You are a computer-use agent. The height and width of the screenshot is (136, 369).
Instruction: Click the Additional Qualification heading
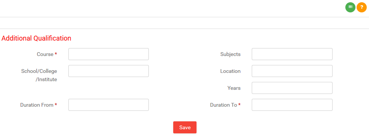click(x=36, y=38)
